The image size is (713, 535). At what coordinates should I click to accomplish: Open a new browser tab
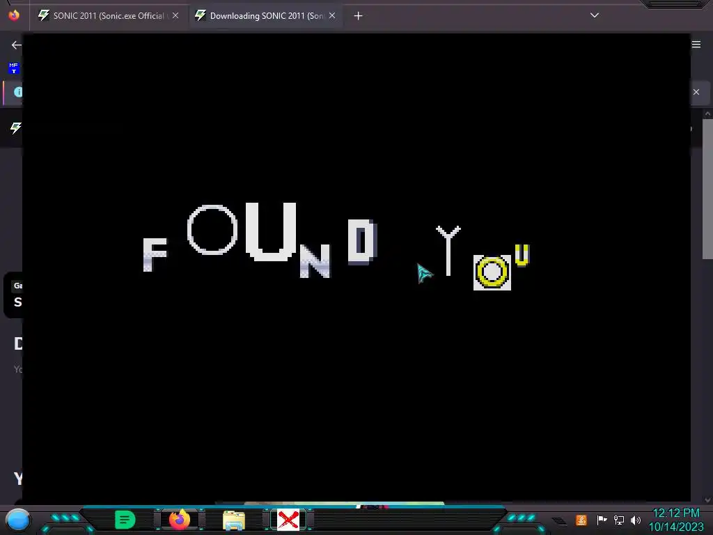pos(358,16)
